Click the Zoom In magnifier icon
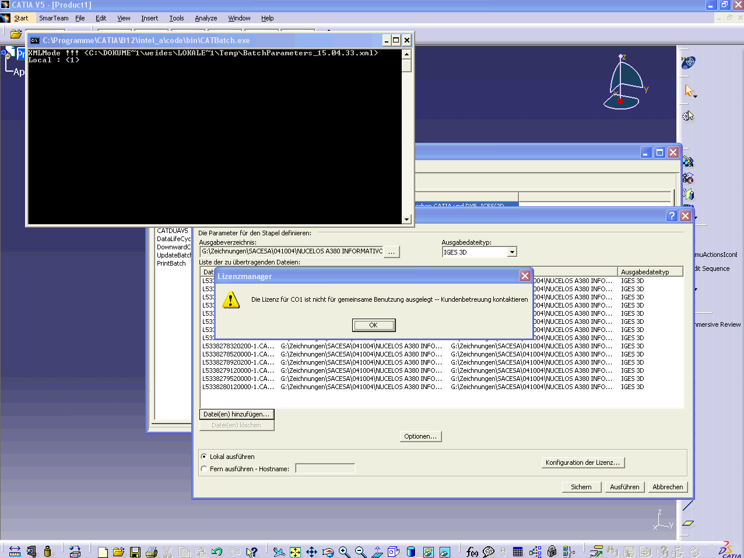This screenshot has height=558, width=744. (344, 552)
